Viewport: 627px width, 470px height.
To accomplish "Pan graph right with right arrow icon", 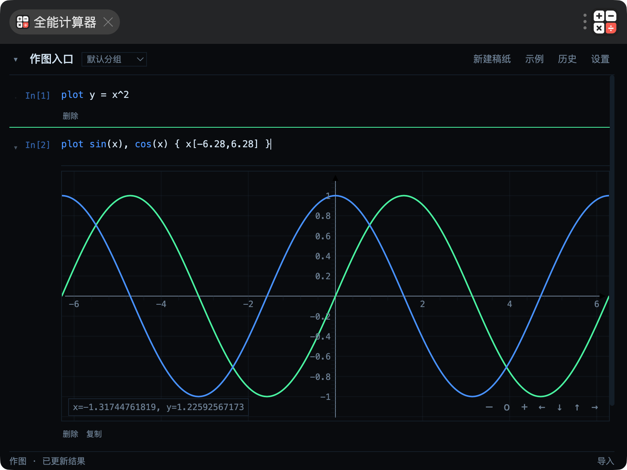I will click(x=595, y=407).
